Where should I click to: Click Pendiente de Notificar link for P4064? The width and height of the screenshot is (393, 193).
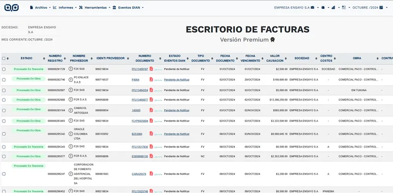tap(177, 80)
